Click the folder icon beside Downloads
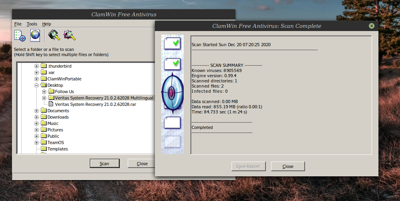 pyautogui.click(x=44, y=117)
